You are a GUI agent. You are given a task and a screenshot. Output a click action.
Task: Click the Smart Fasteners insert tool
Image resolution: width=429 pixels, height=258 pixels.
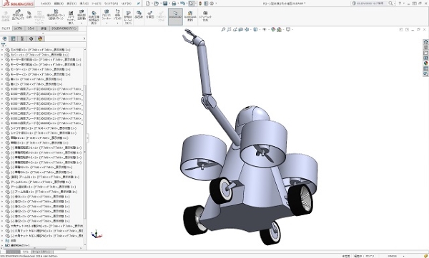pyautogui.click(x=71, y=17)
